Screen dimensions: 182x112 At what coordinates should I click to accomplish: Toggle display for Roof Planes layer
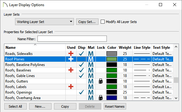click(x=81, y=59)
